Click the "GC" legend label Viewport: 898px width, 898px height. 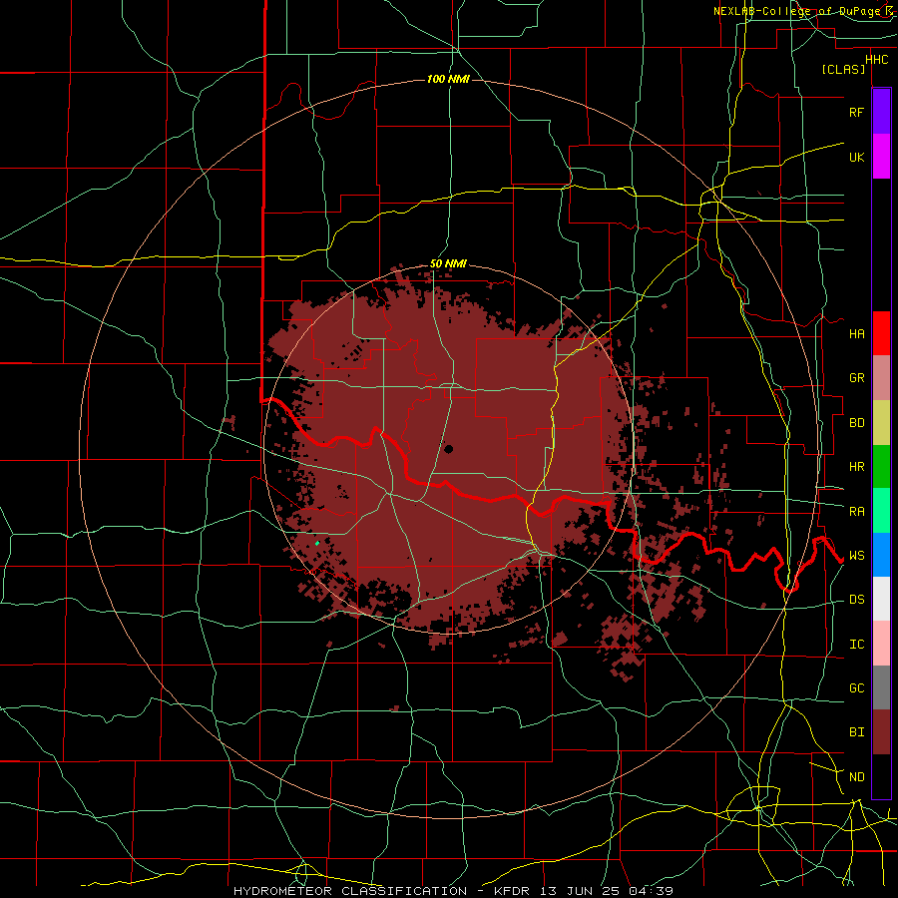click(x=856, y=688)
